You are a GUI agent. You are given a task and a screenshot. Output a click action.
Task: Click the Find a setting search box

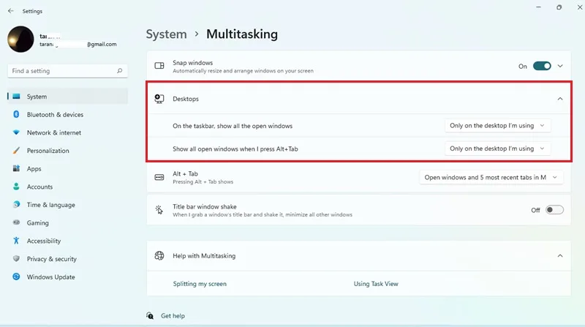[67, 71]
